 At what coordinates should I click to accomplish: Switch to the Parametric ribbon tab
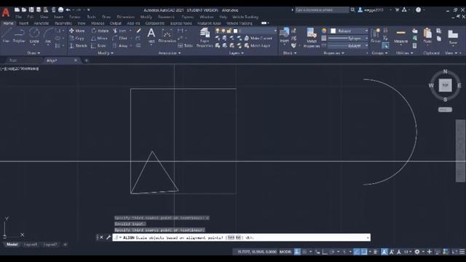pyautogui.click(x=63, y=23)
